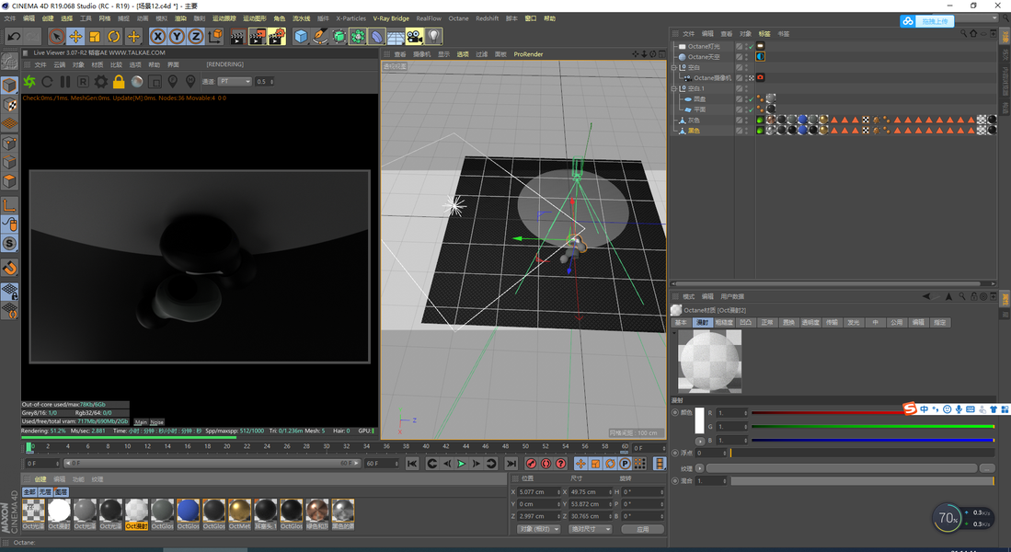Click the 应用 apply button in coordinates
Viewport: 1011px width, 552px height.
643,529
